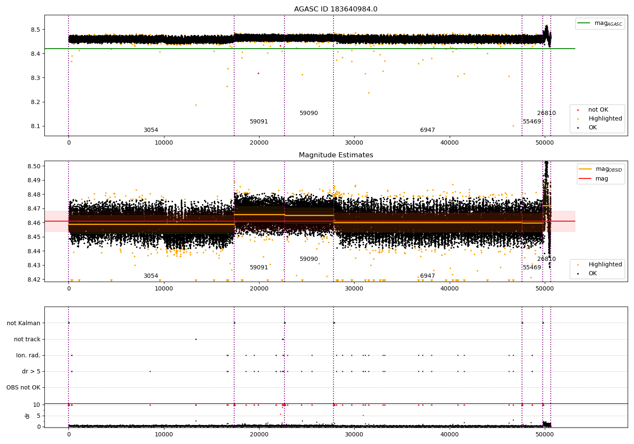The height and width of the screenshot is (444, 634).
Task: Click "OK" in the Magnitude Estimates legend
Action: [588, 274]
